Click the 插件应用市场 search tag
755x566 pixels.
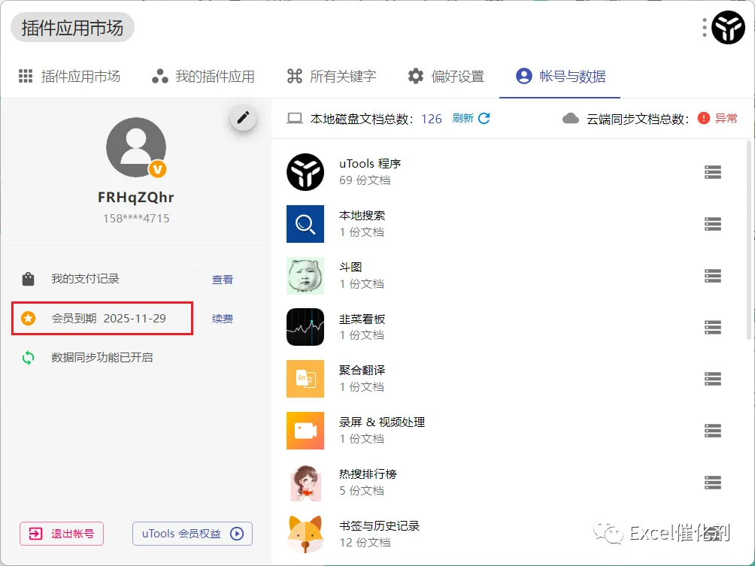click(x=72, y=27)
